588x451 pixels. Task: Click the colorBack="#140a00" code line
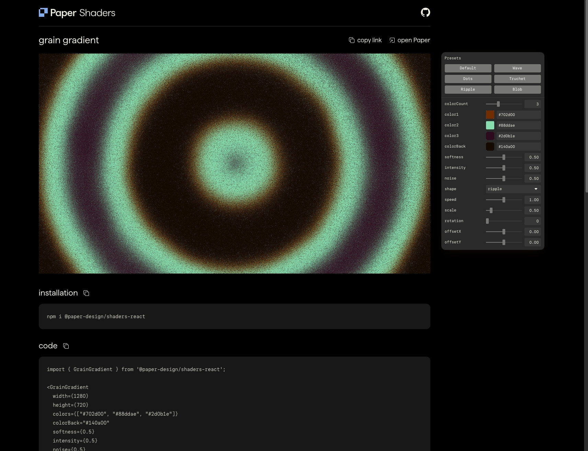(x=81, y=423)
